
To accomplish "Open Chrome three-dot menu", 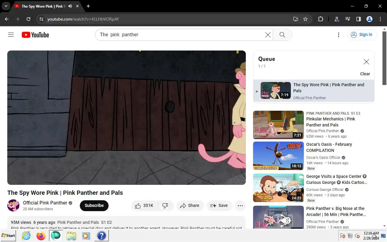I will [380, 19].
